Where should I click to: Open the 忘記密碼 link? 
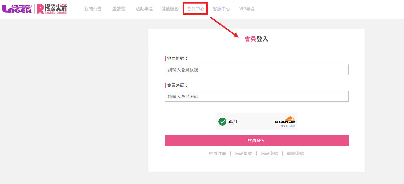tap(269, 154)
